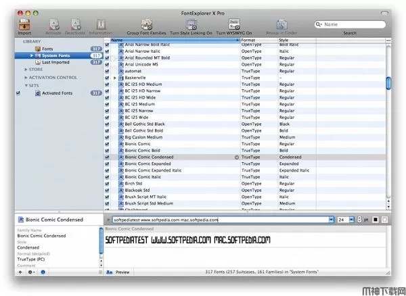Click the point size stepper
The width and height of the screenshot is (406, 296).
click(x=359, y=220)
